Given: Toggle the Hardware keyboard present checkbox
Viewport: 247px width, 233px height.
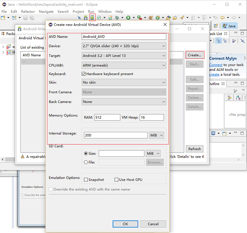Looking at the screenshot, I should [84, 74].
